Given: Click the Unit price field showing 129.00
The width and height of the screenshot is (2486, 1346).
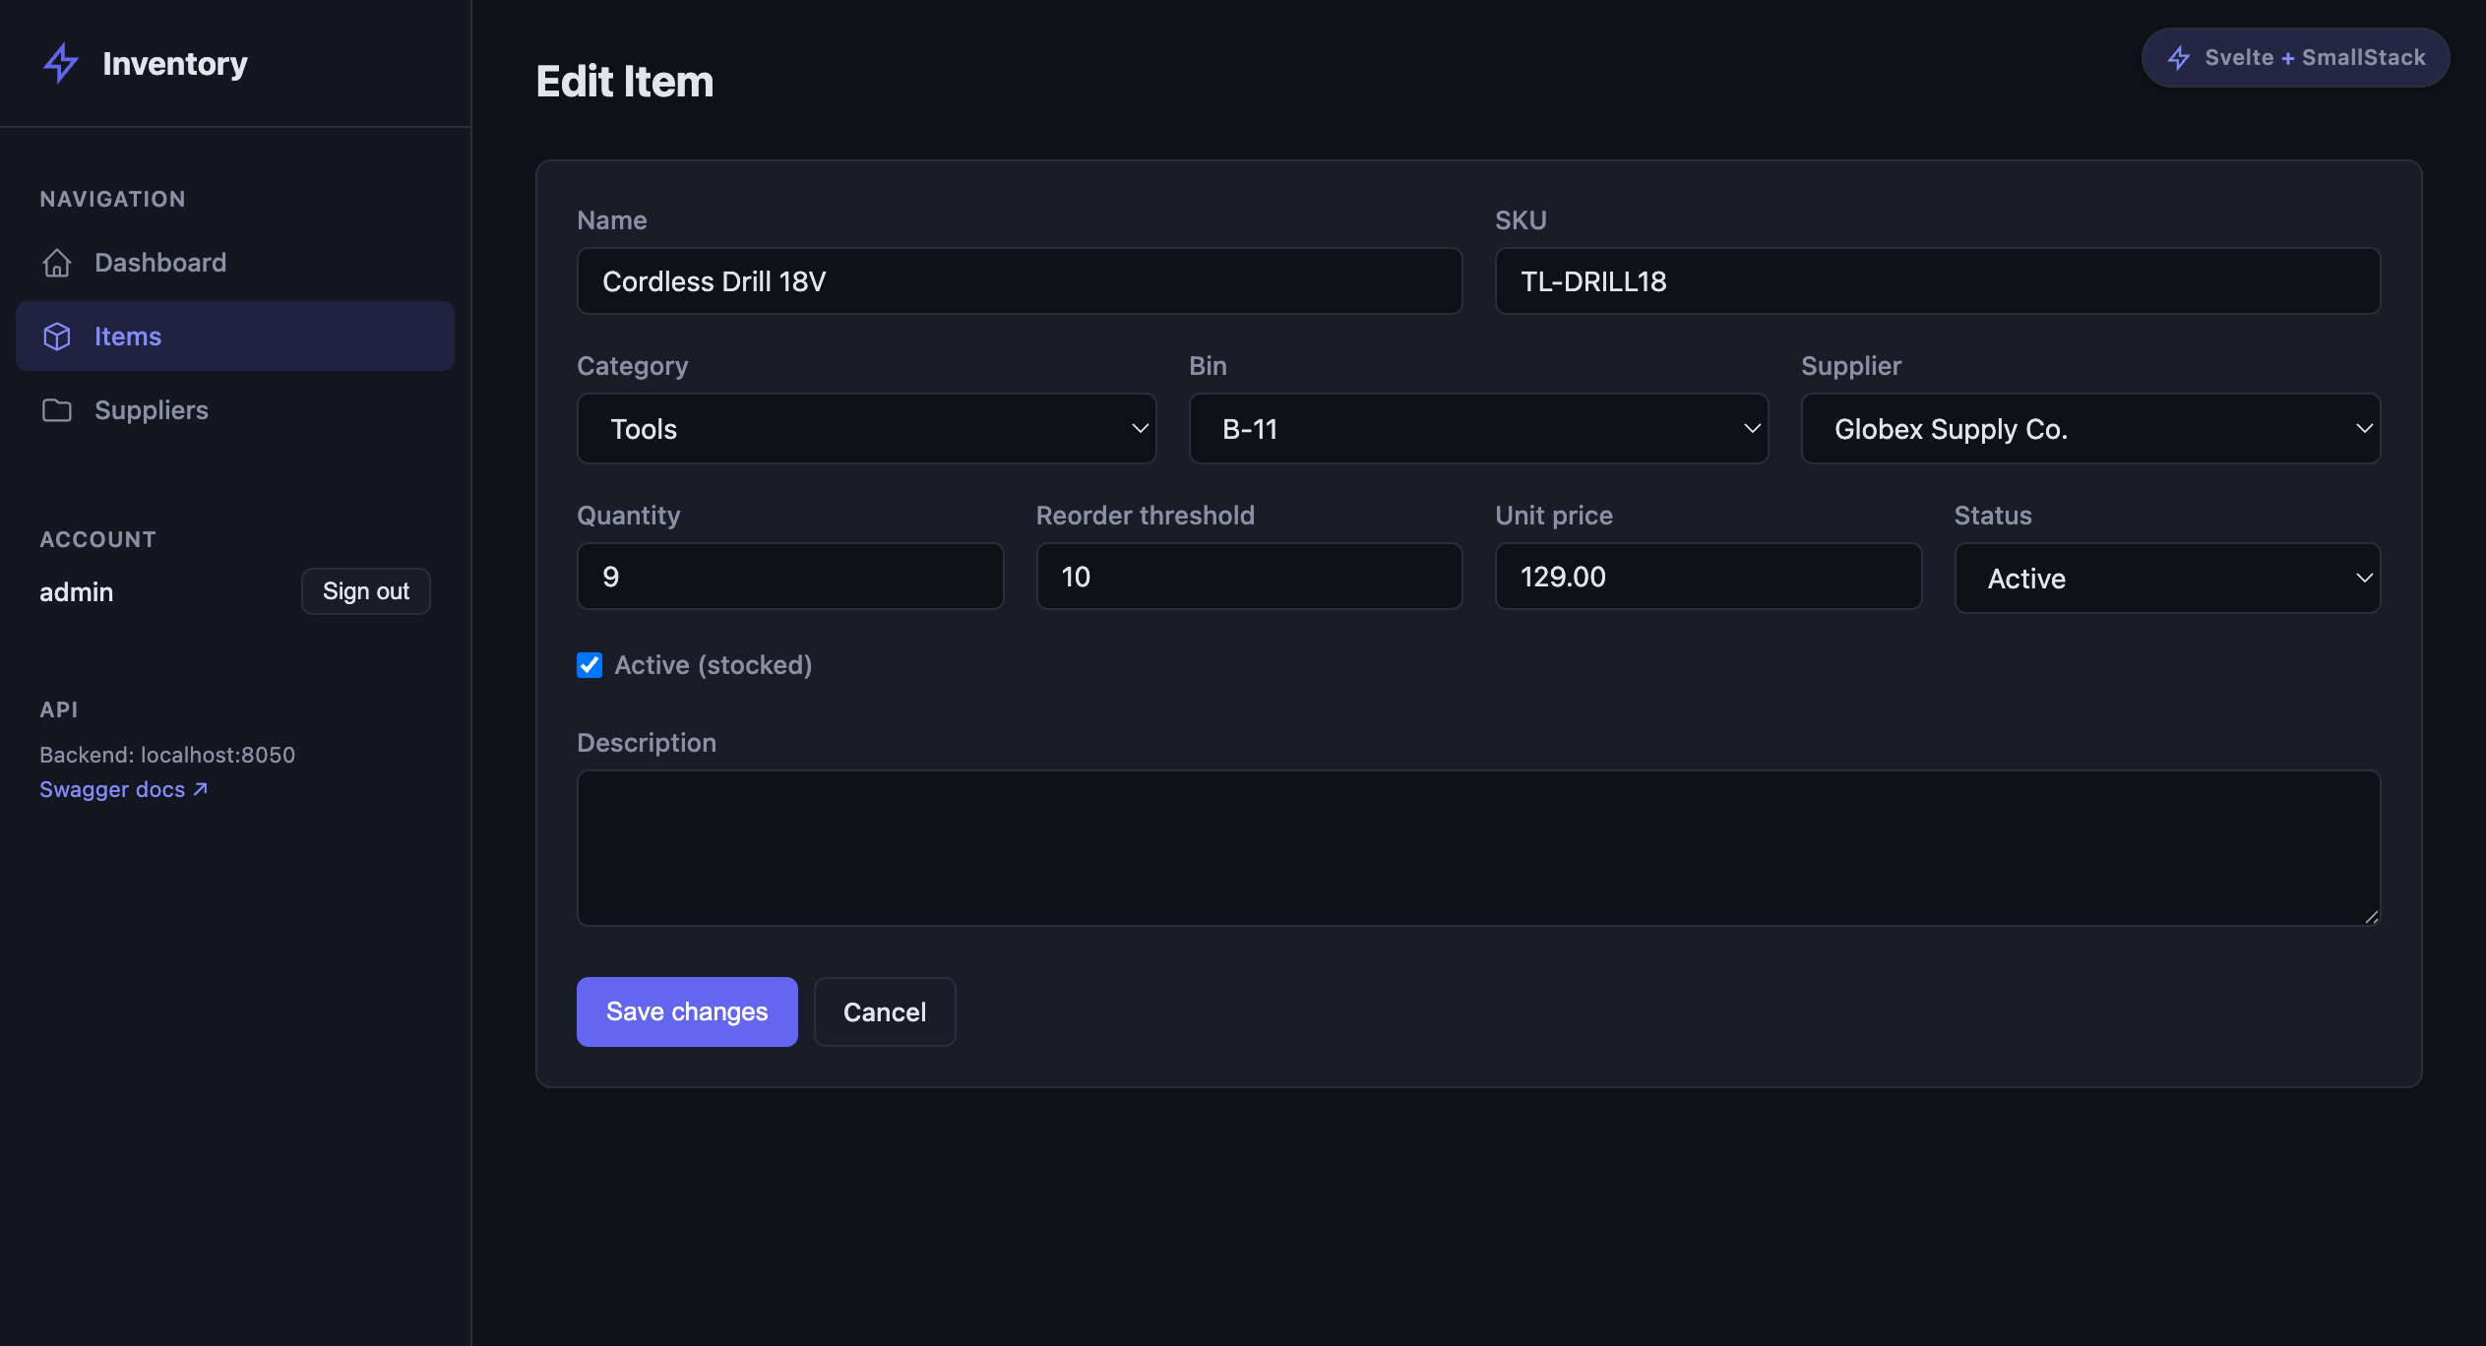Looking at the screenshot, I should [x=1709, y=577].
